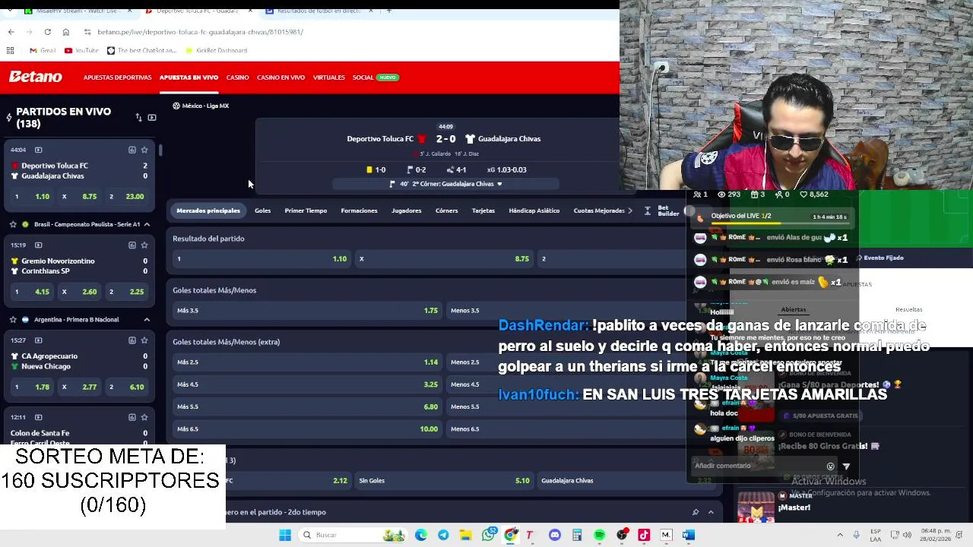The image size is (973, 547).
Task: Select Cuotas Mejoradas tab
Action: pyautogui.click(x=599, y=210)
